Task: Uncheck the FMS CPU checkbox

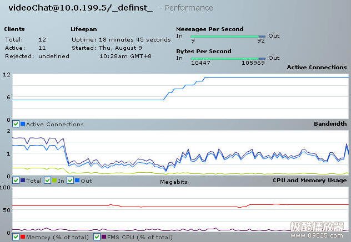Action: point(97,237)
